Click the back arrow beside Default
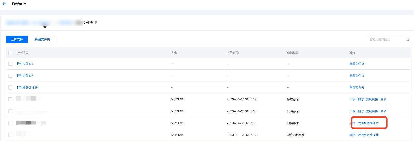 pyautogui.click(x=4, y=4)
